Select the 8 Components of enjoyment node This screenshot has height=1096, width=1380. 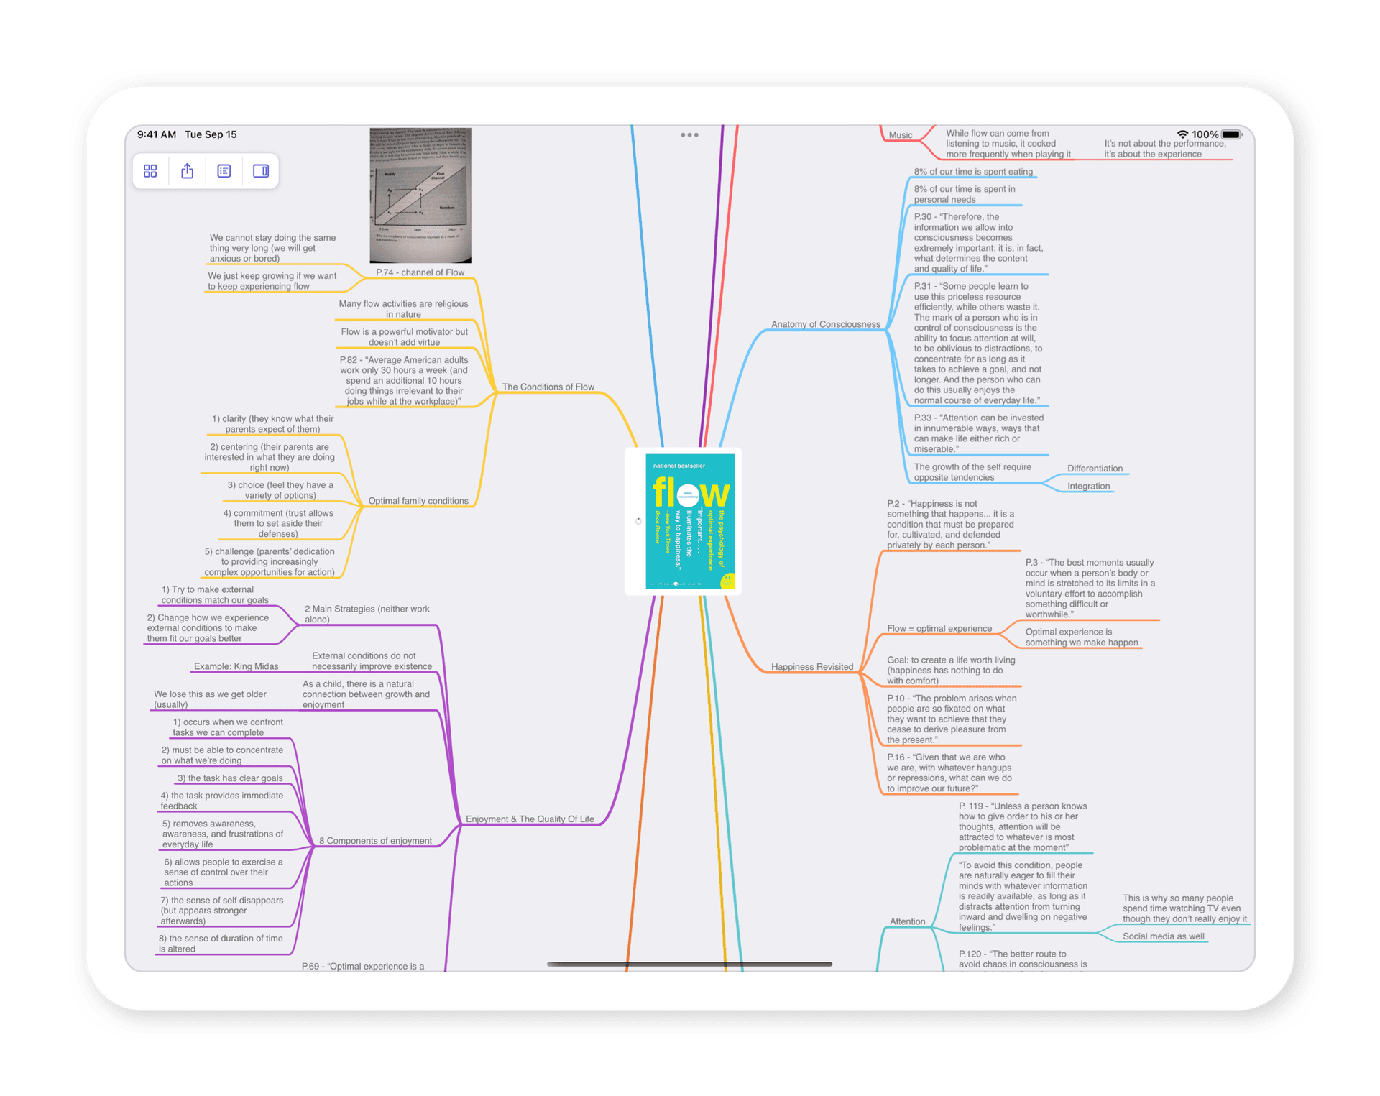point(374,840)
